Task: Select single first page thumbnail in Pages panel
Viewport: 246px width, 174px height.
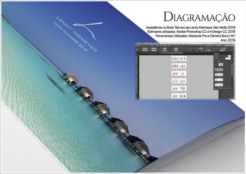Action: (x=221, y=65)
